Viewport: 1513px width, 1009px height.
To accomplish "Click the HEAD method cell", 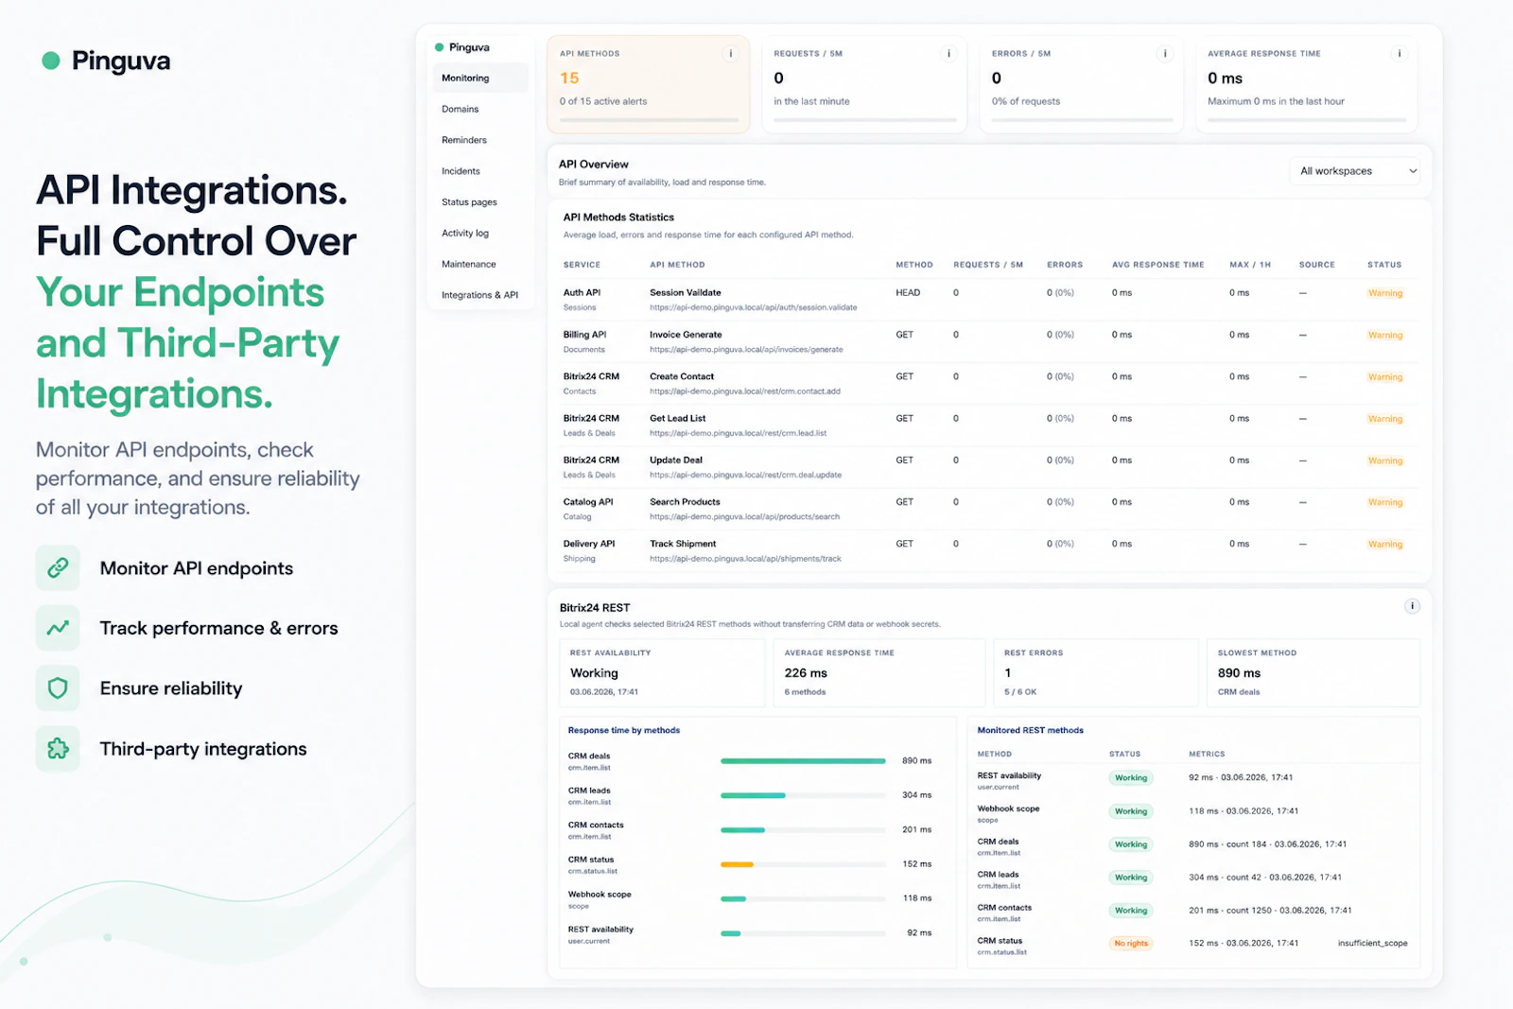I will point(908,293).
